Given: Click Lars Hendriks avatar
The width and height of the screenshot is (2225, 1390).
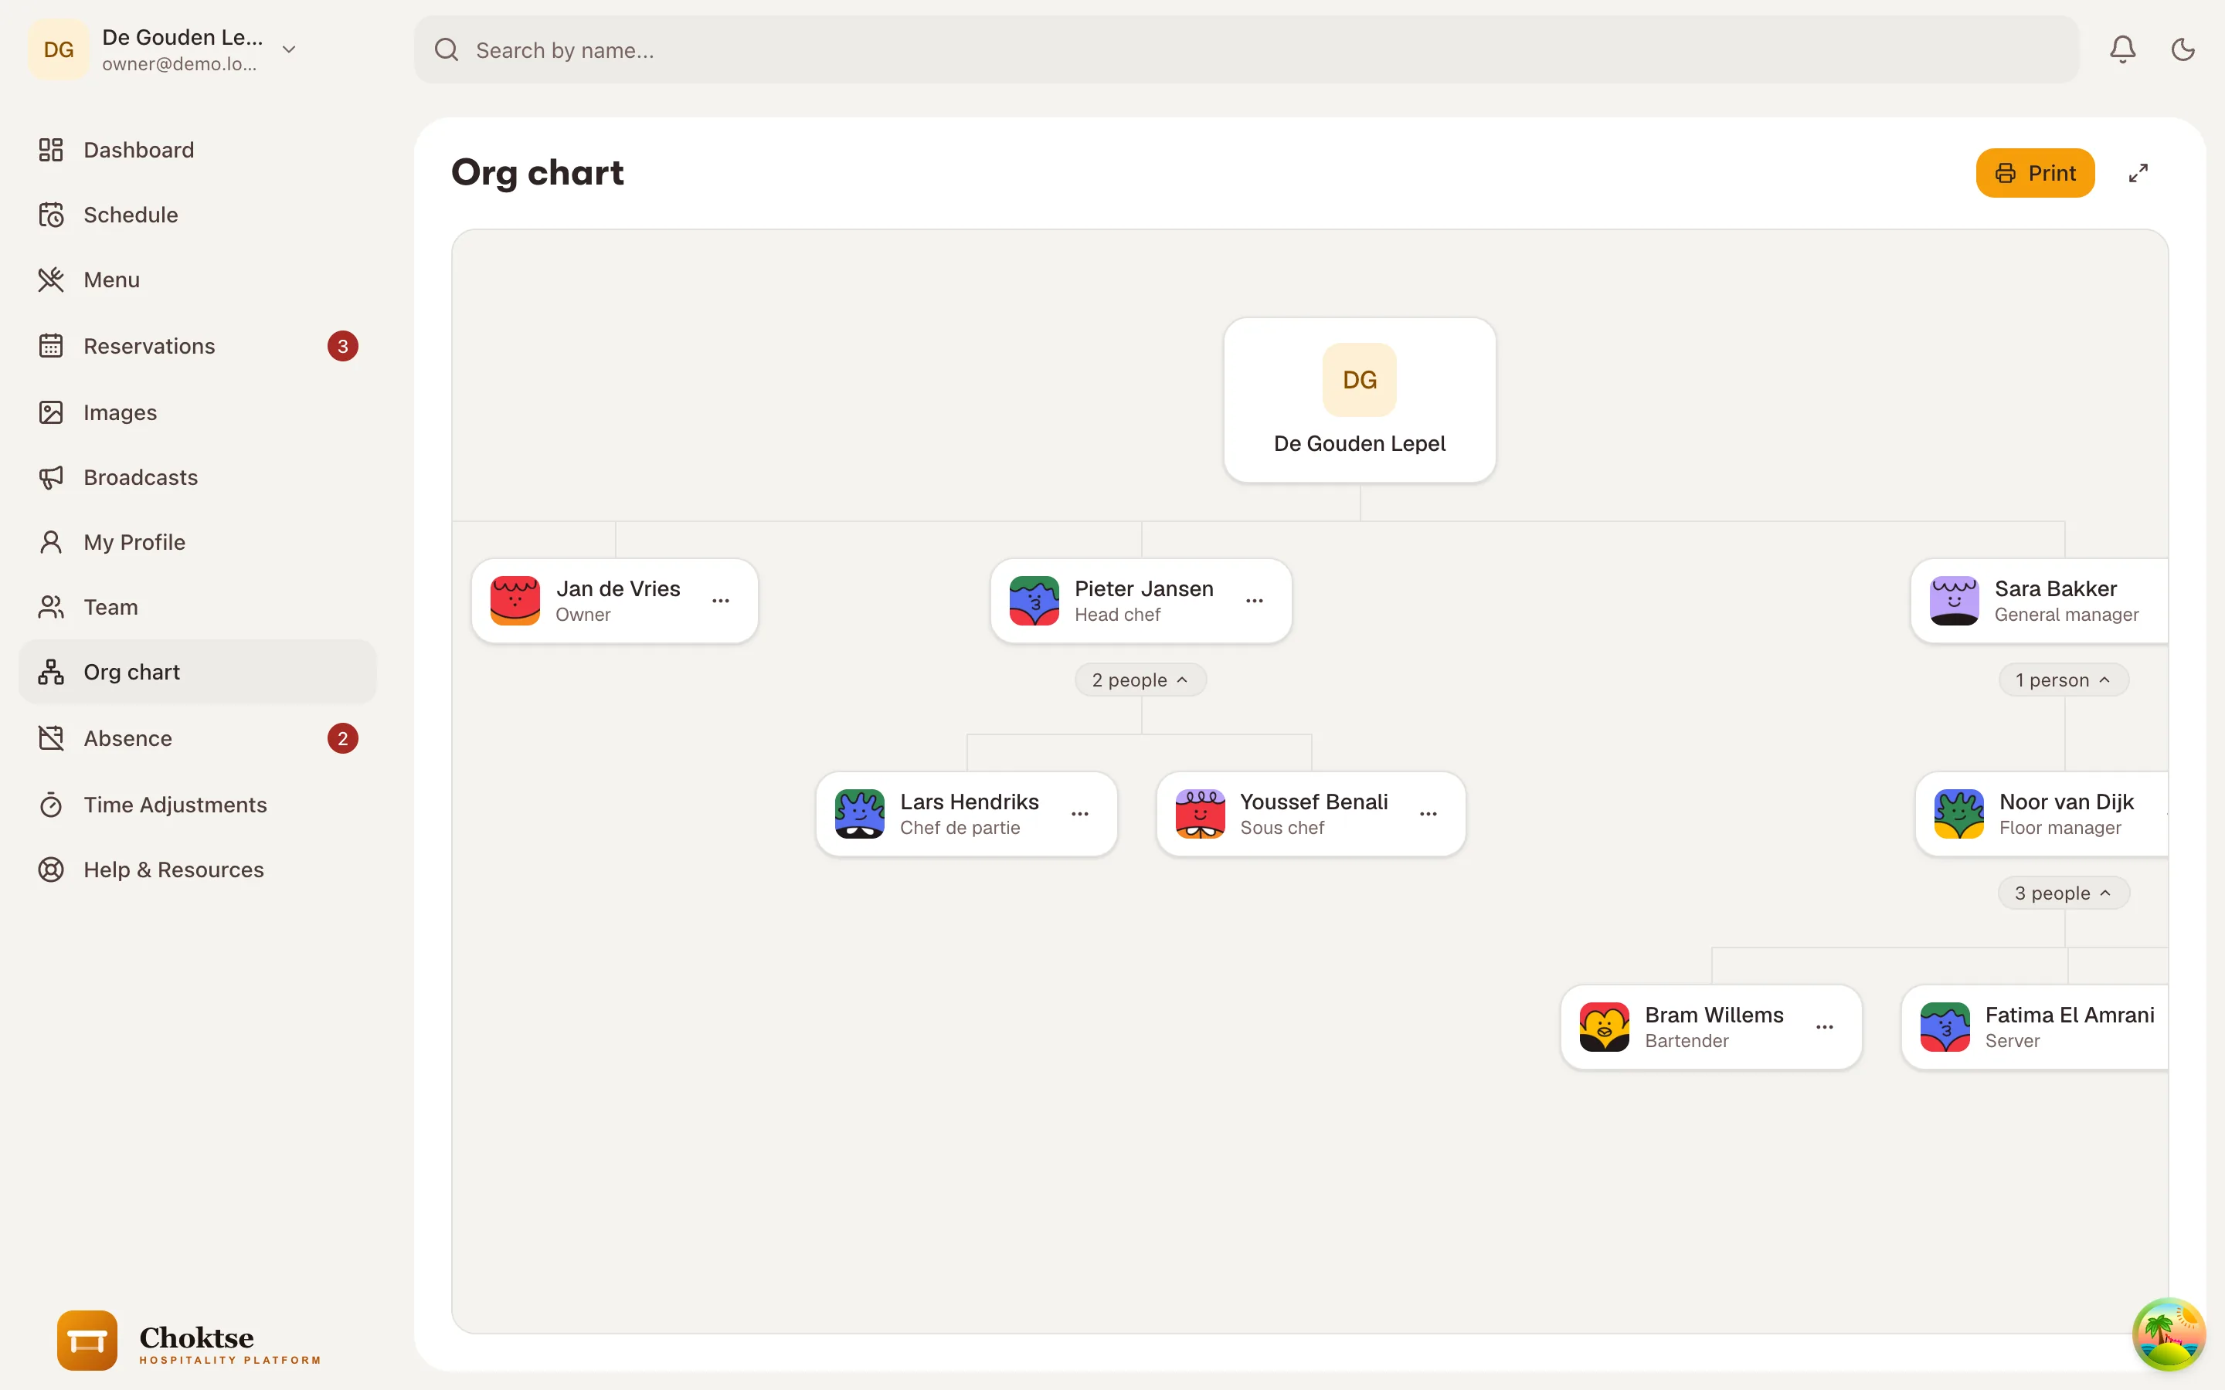Looking at the screenshot, I should [859, 814].
